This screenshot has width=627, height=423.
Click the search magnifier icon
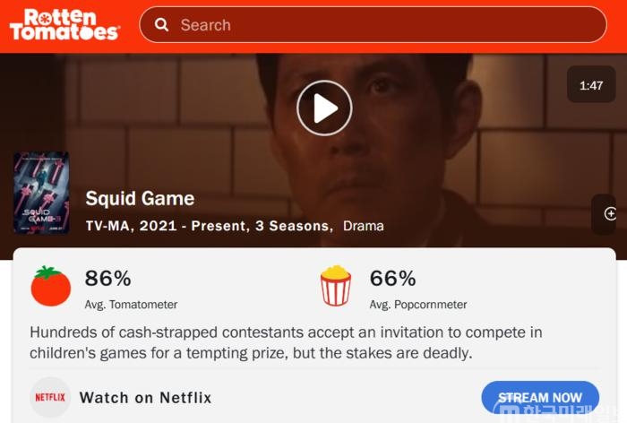coord(161,25)
